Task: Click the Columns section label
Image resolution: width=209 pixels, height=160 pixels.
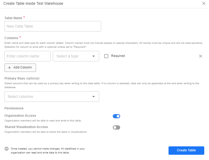Action: coord(11,38)
